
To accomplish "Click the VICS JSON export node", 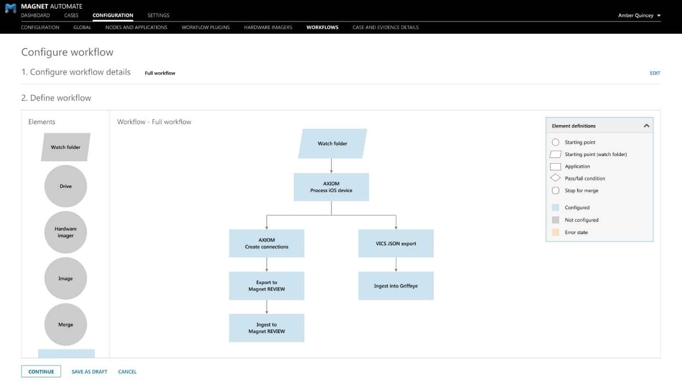I will click(396, 243).
